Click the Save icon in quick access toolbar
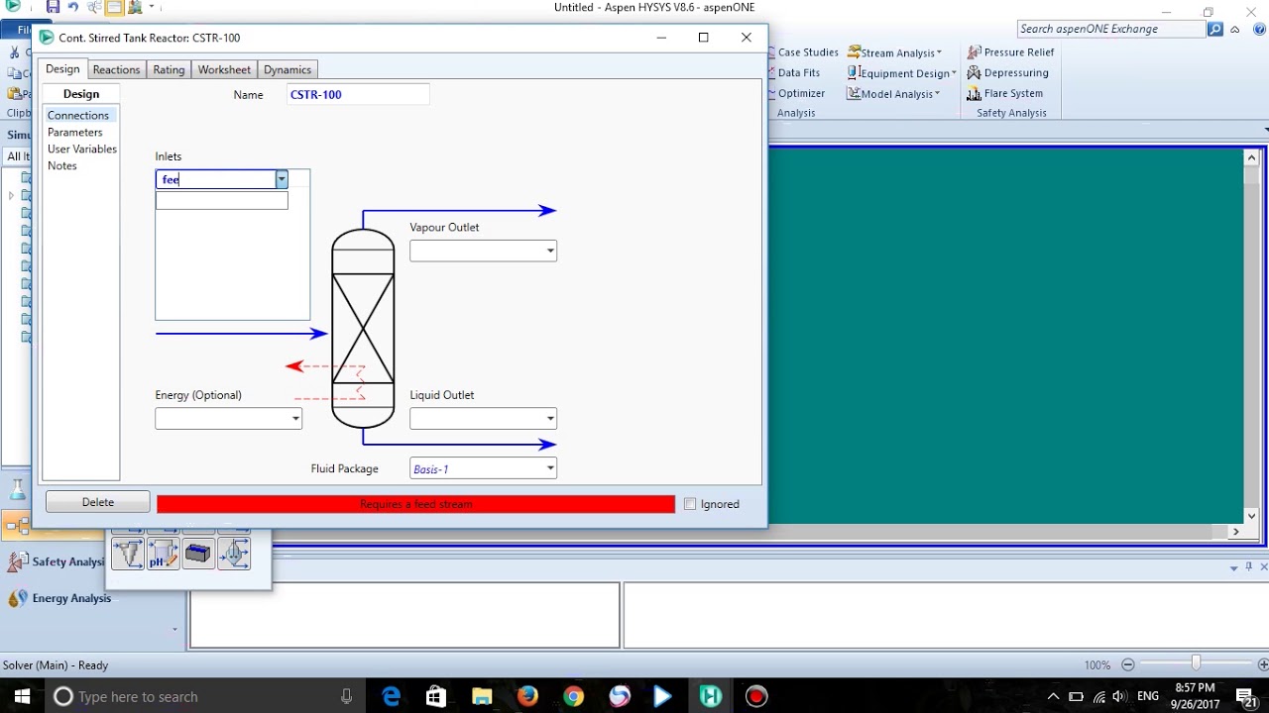The width and height of the screenshot is (1269, 713). coord(54,7)
